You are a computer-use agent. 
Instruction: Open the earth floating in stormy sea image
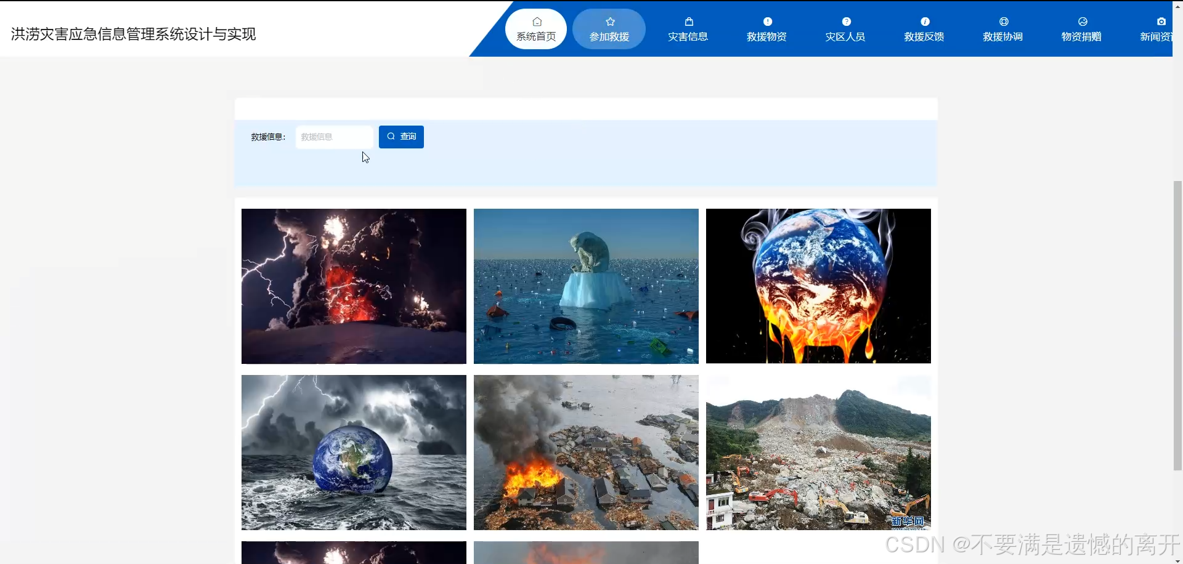click(354, 453)
